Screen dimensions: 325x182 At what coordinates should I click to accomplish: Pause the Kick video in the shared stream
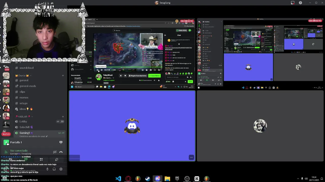click(x=97, y=70)
